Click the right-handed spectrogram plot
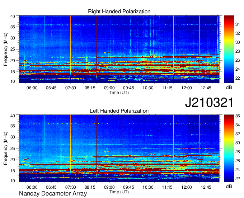 point(119,49)
